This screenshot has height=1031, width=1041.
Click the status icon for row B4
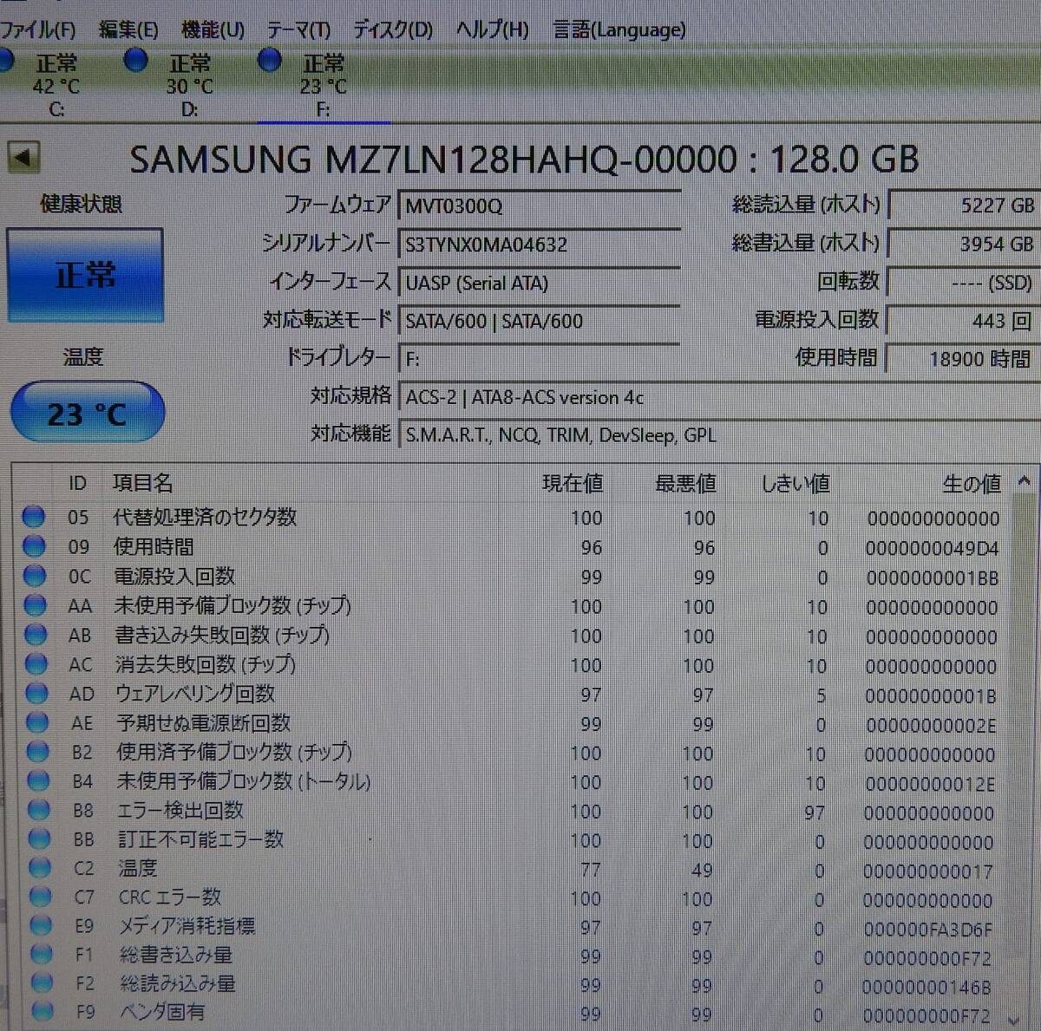pyautogui.click(x=38, y=780)
